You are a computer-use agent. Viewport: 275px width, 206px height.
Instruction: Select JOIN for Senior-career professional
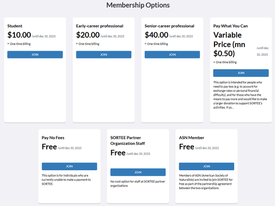point(172,55)
